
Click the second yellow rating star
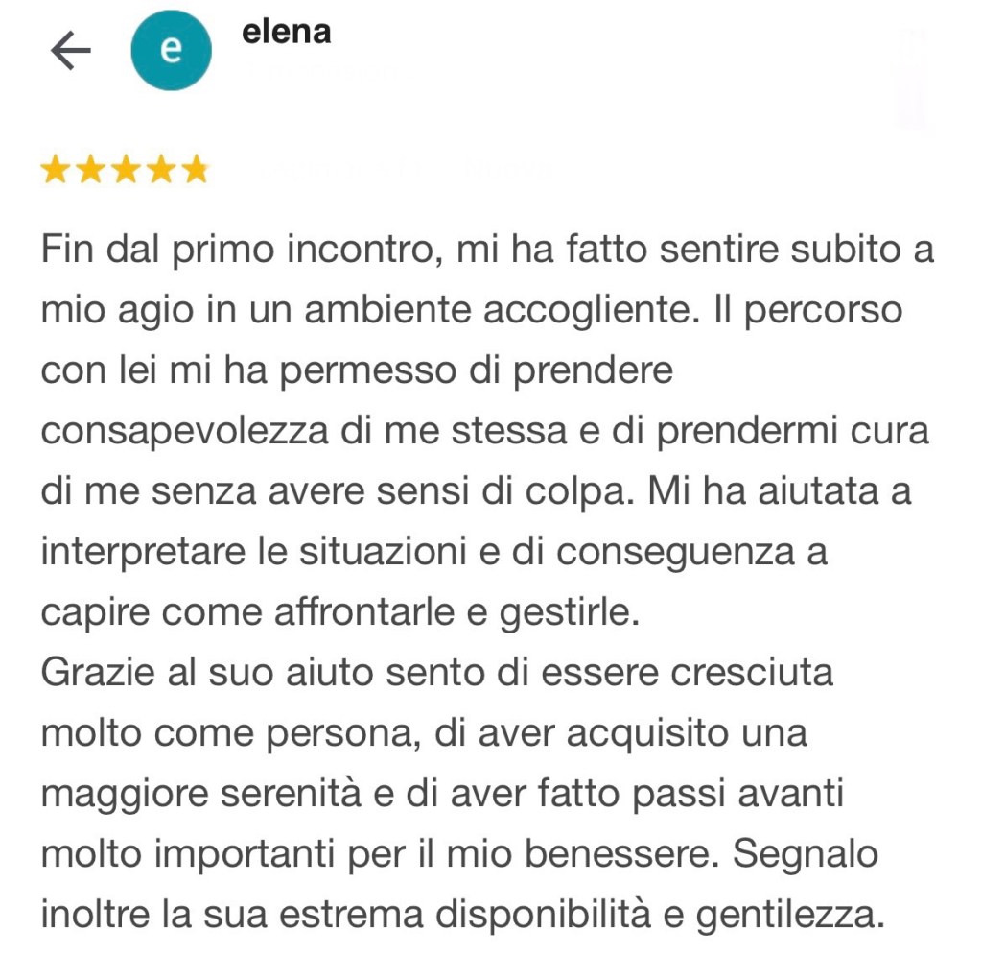pyautogui.click(x=91, y=171)
